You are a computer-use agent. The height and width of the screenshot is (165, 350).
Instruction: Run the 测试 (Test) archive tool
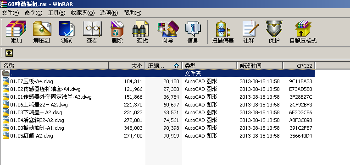(x=67, y=28)
